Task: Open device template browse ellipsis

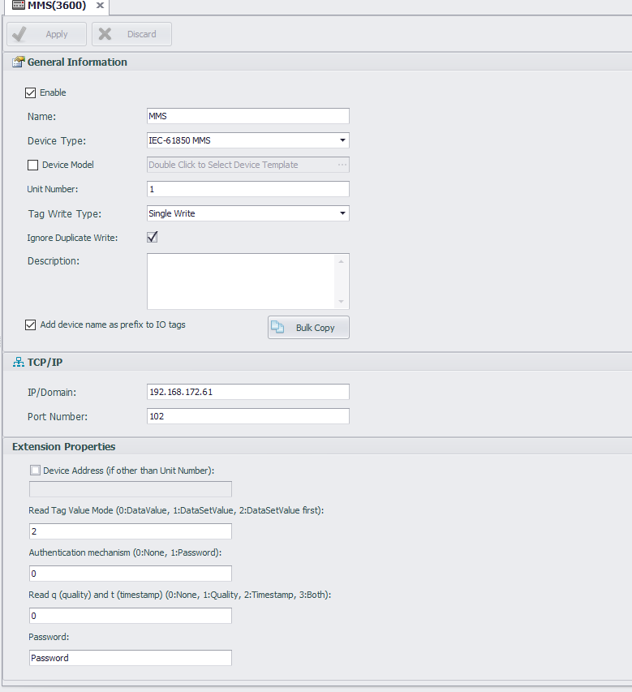Action: 342,165
